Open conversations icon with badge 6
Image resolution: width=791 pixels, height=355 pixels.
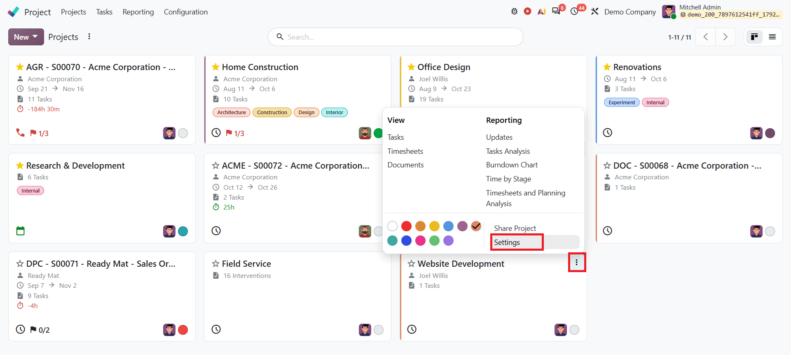[x=557, y=11]
